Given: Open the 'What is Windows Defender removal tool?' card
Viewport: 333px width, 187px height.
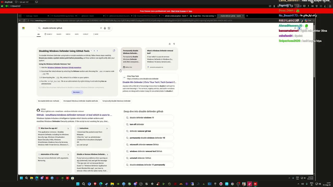Looking at the screenshot, I should pos(161,59).
